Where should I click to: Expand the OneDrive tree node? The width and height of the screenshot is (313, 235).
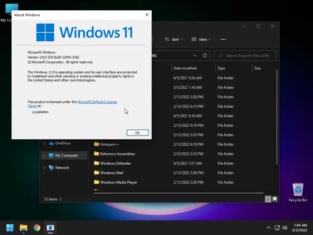pos(44,143)
